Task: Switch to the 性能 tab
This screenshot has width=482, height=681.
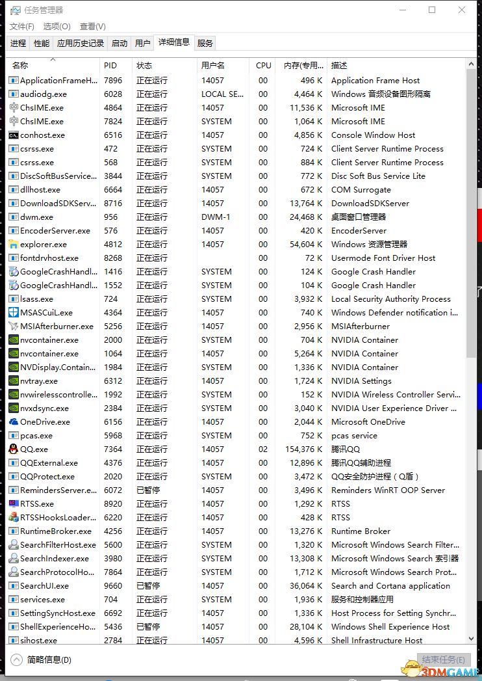Action: [42, 43]
